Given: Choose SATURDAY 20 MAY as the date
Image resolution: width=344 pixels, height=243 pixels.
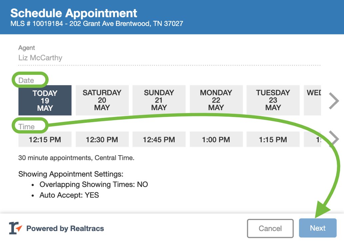Looking at the screenshot, I should pyautogui.click(x=102, y=100).
